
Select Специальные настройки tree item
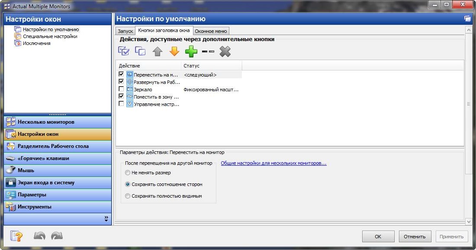point(50,36)
